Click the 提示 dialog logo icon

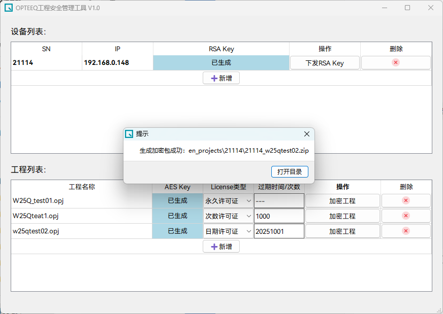[x=129, y=134]
